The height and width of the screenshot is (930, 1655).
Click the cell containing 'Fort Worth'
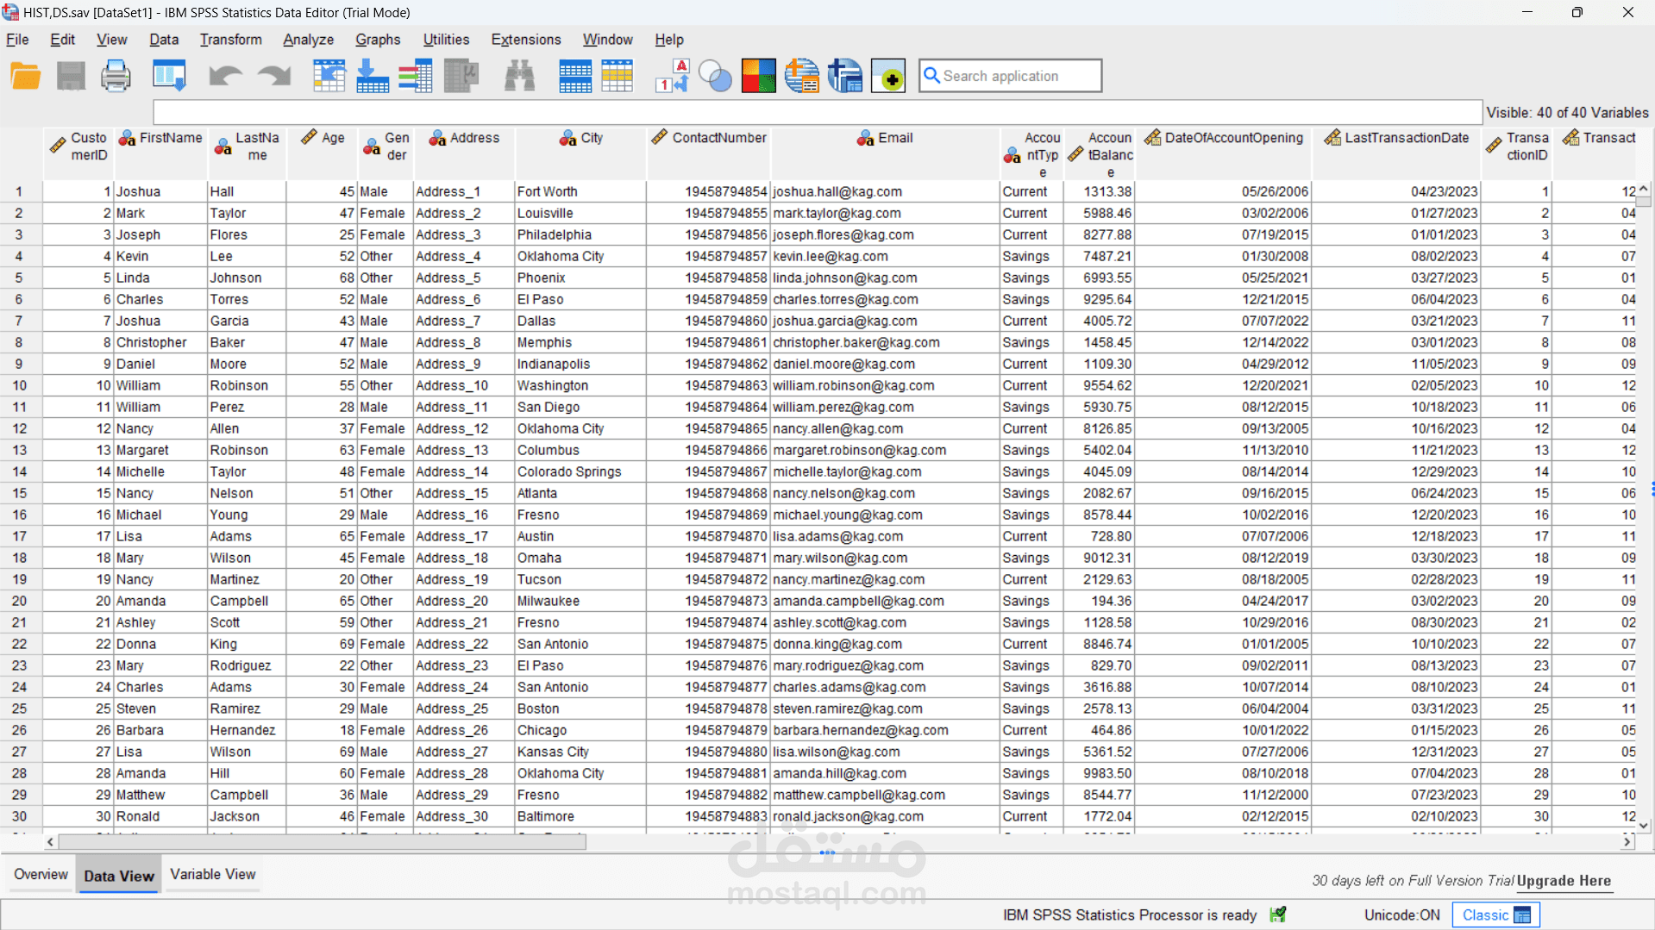(x=580, y=191)
